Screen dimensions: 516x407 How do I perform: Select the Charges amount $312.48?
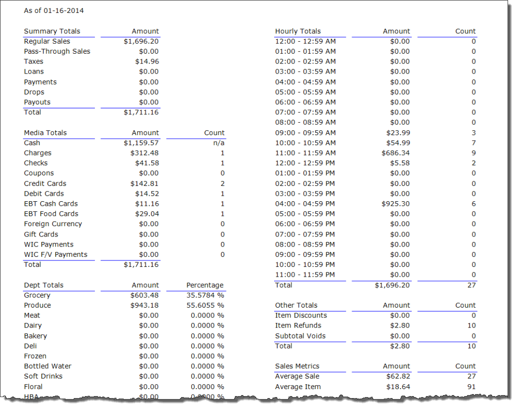click(145, 153)
